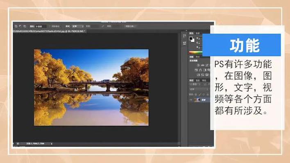This screenshot has height=163, width=290.
Task: Open the layer blend mode dropdown
Action: coord(199,89)
